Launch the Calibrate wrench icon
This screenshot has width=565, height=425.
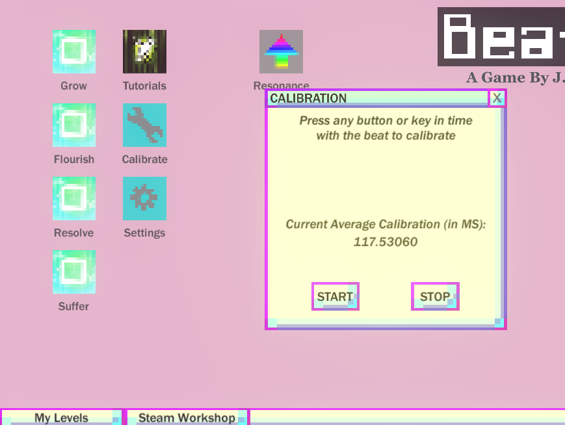(144, 125)
